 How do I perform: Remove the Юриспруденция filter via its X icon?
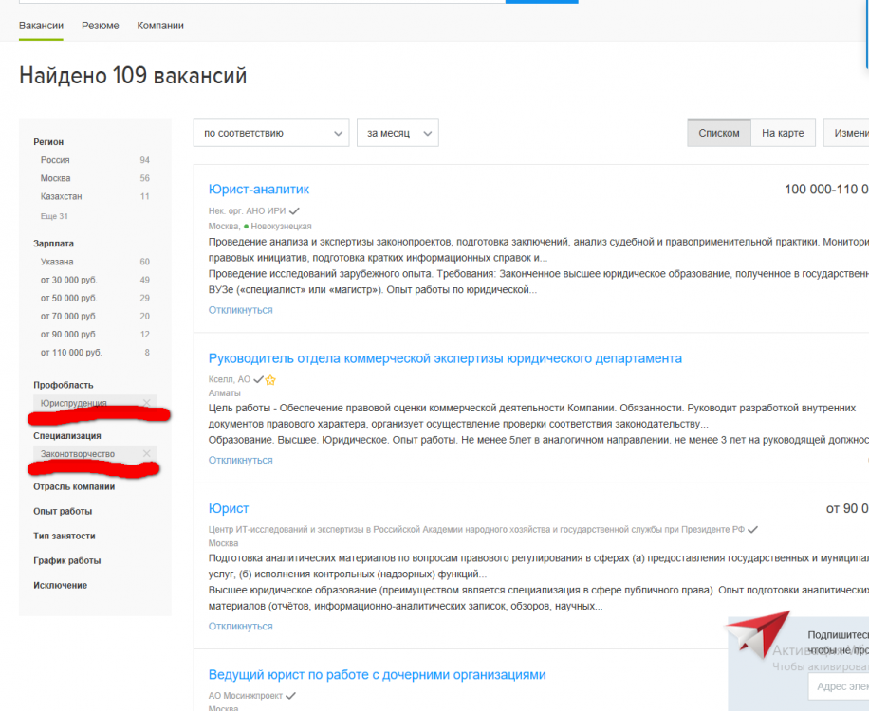pos(148,404)
